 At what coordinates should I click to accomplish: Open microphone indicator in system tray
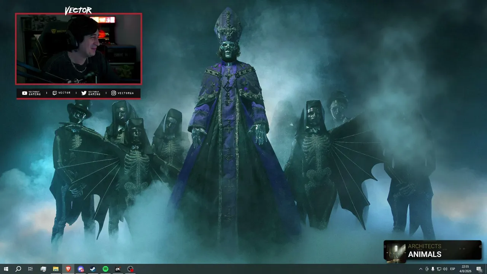pos(433,269)
